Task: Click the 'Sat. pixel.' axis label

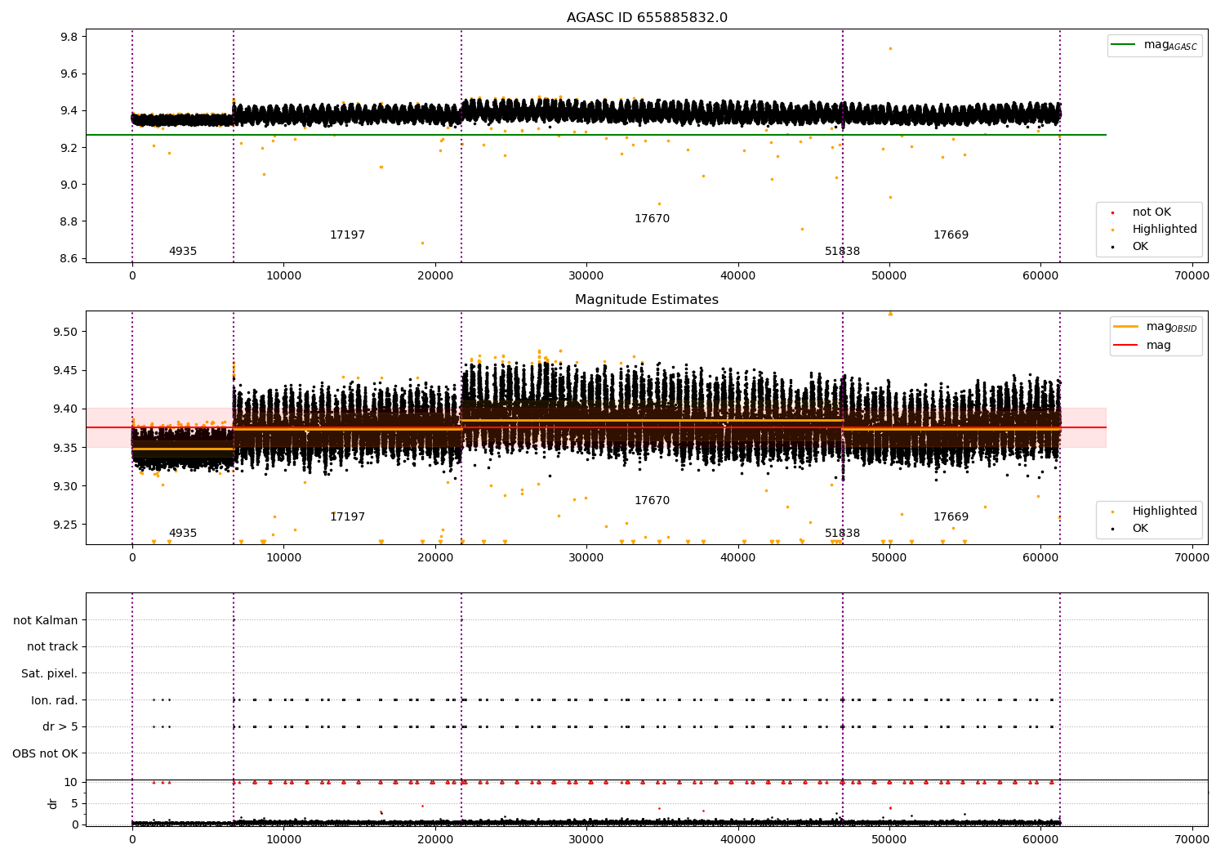Action: [x=50, y=673]
